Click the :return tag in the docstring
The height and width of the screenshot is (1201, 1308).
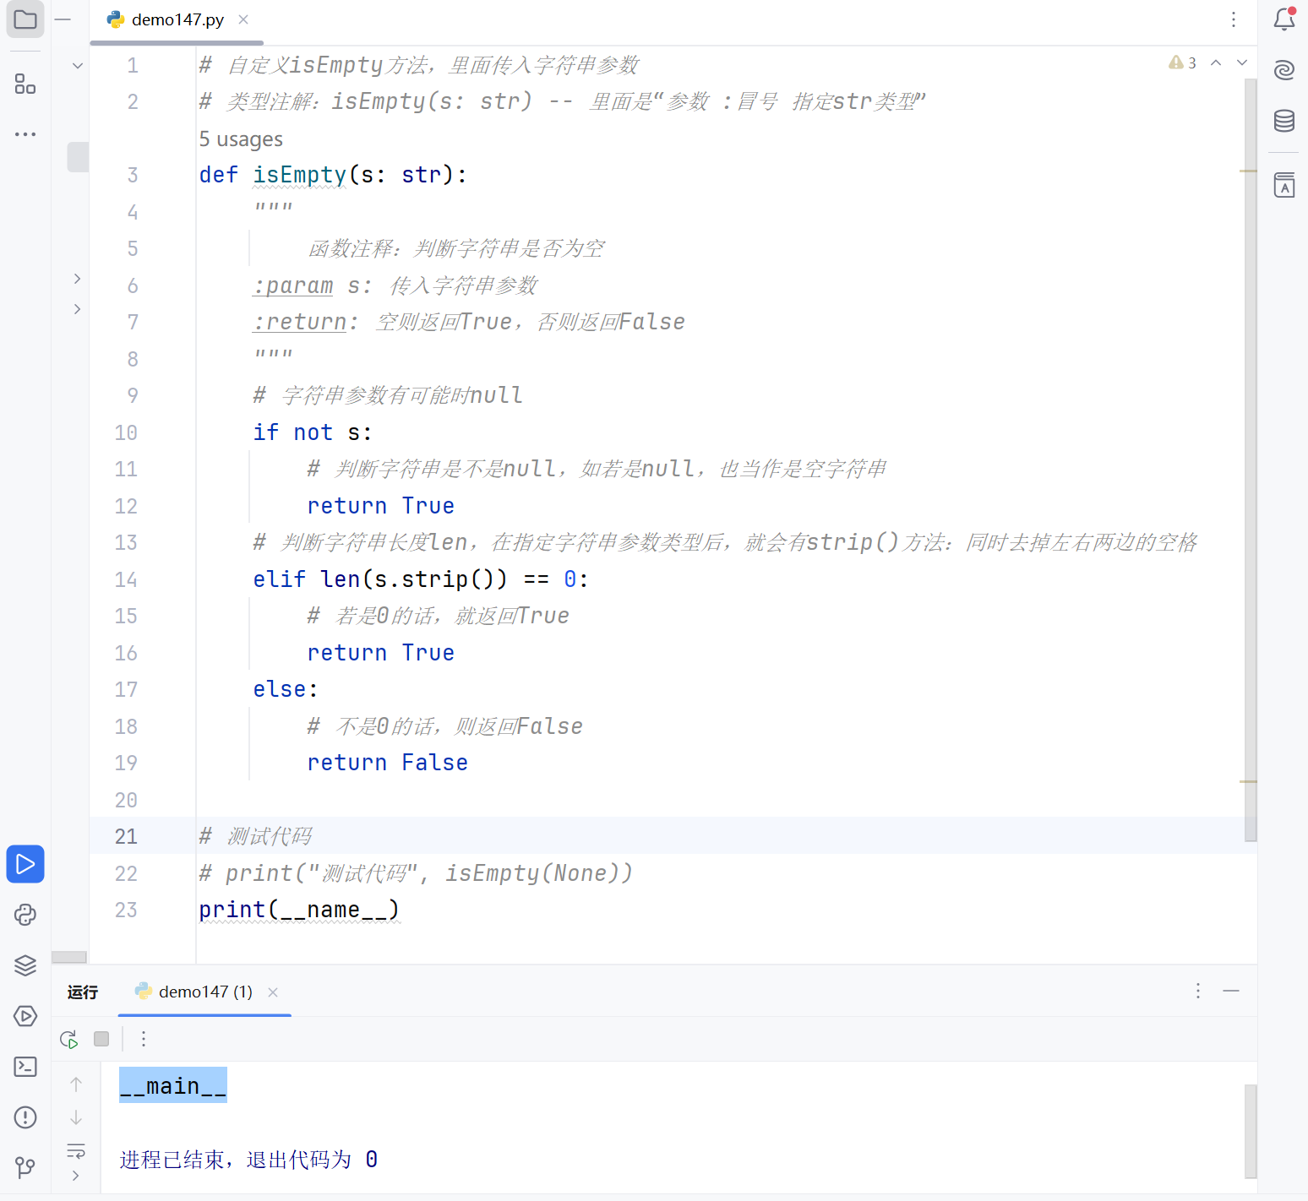[300, 322]
